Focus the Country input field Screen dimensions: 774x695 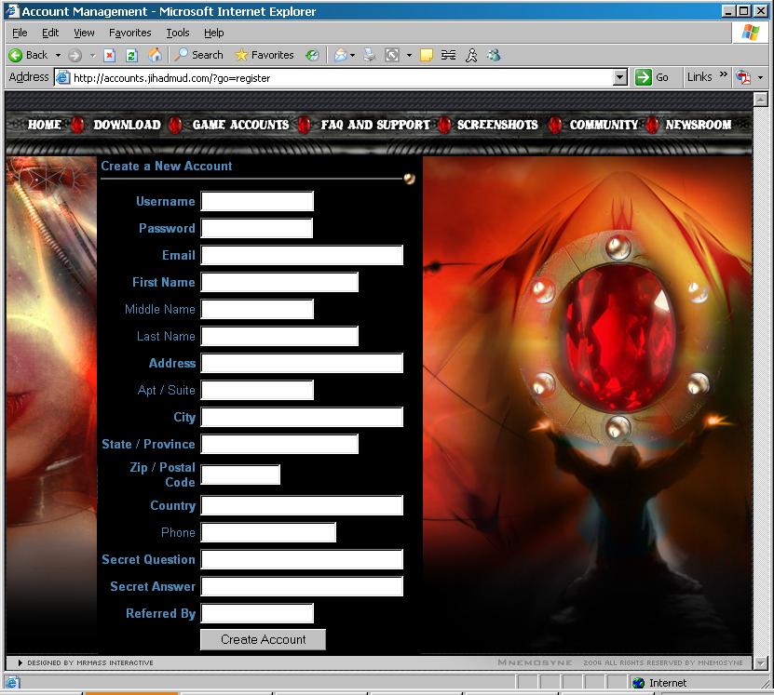(302, 505)
